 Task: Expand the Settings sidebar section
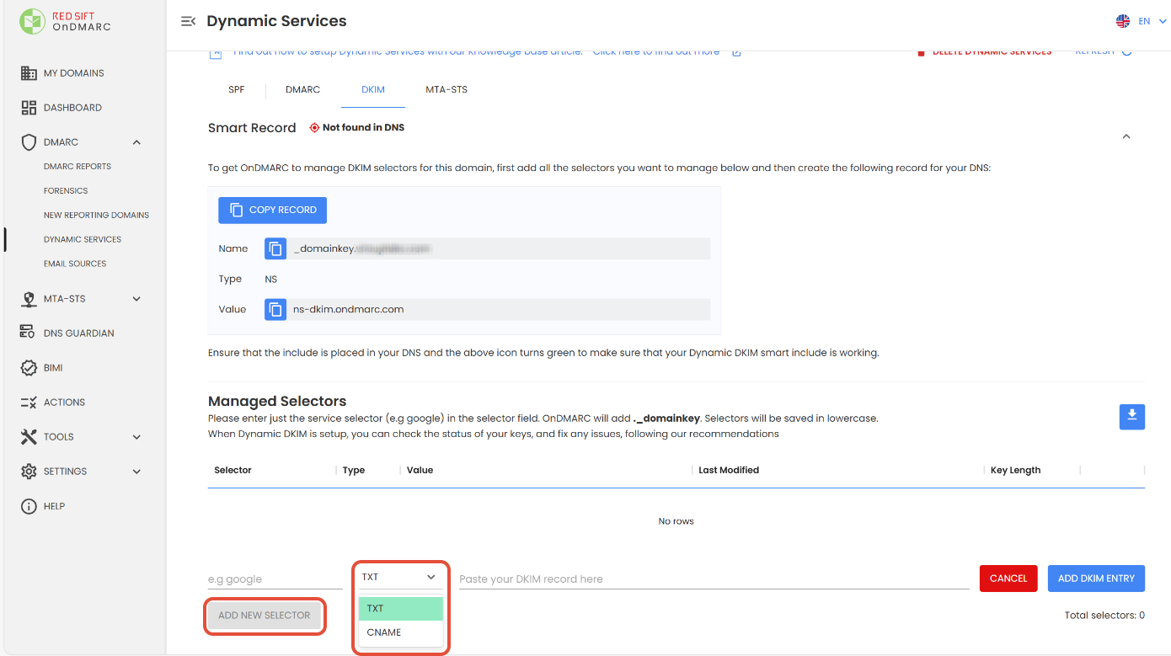(x=136, y=472)
